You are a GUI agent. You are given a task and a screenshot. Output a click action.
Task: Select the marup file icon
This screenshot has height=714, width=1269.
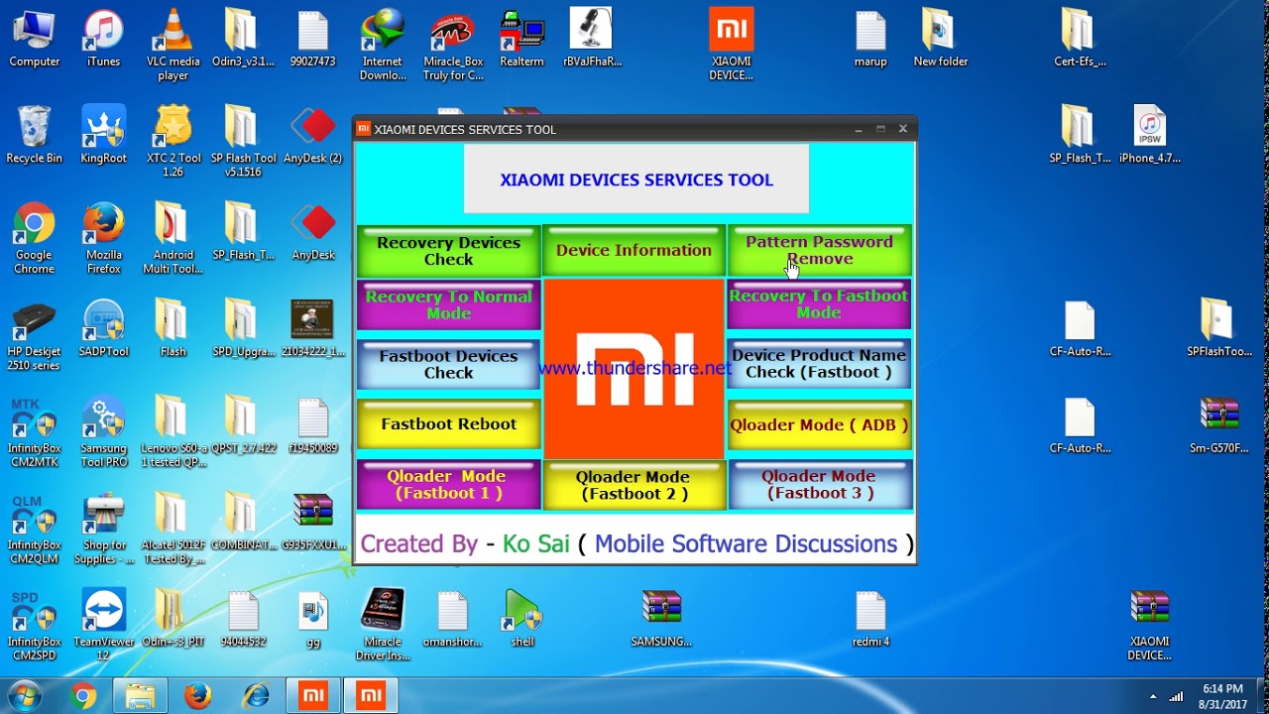tap(870, 40)
